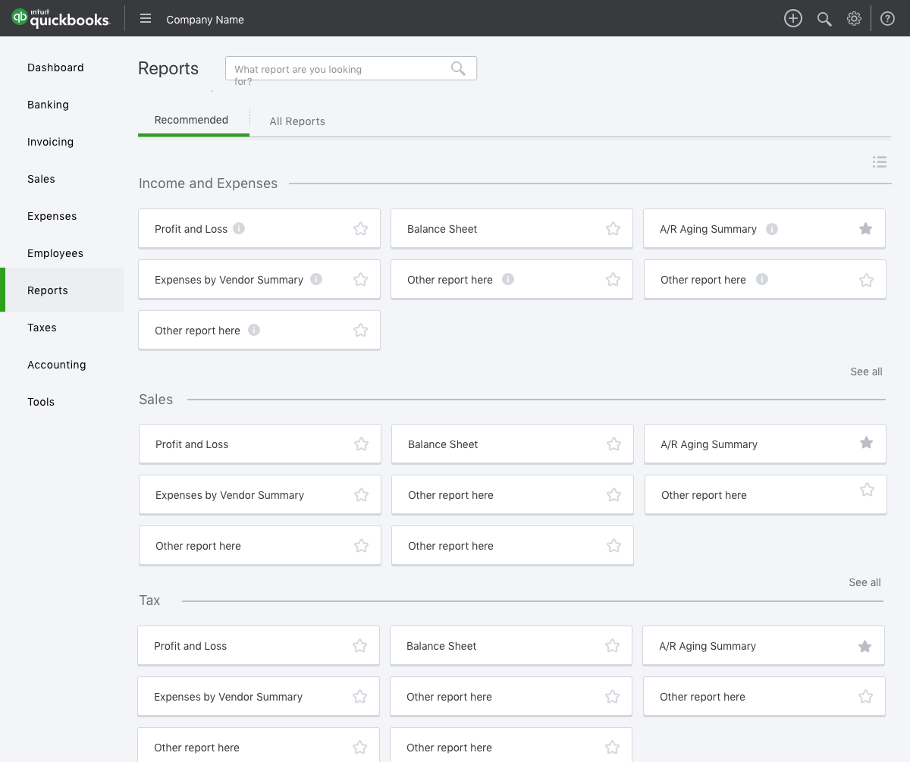
Task: Open Expenses by Vendor Summary under Income and Expenses
Action: click(259, 280)
